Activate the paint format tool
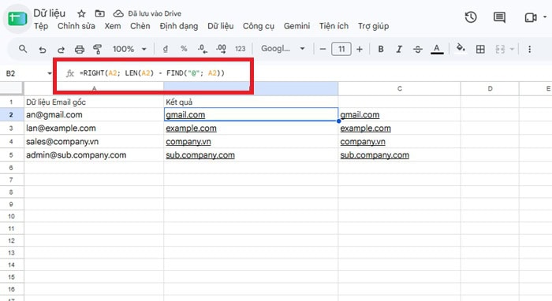 click(x=98, y=49)
